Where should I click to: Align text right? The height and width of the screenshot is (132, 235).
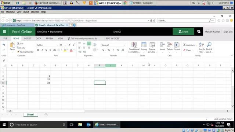click(89, 48)
